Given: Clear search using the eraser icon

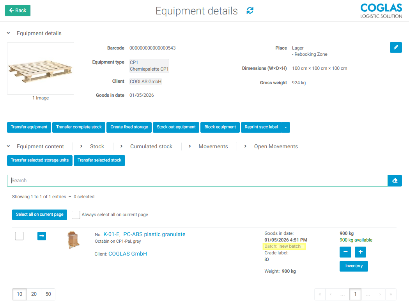Looking at the screenshot, I should (x=395, y=180).
